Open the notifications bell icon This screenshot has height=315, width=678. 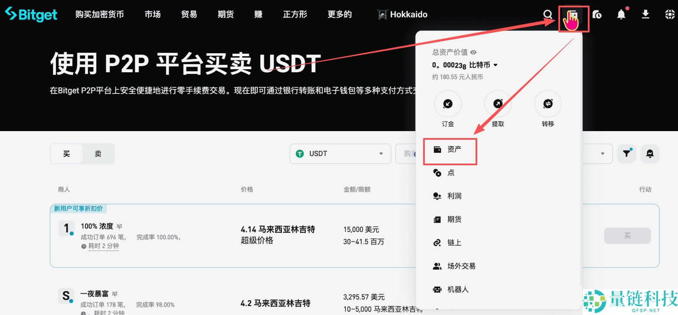click(621, 14)
